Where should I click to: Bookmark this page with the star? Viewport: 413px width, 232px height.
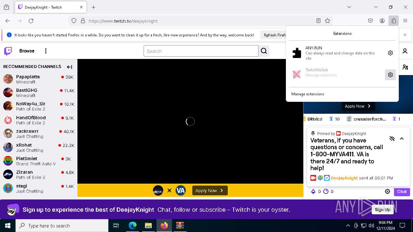pyautogui.click(x=327, y=21)
